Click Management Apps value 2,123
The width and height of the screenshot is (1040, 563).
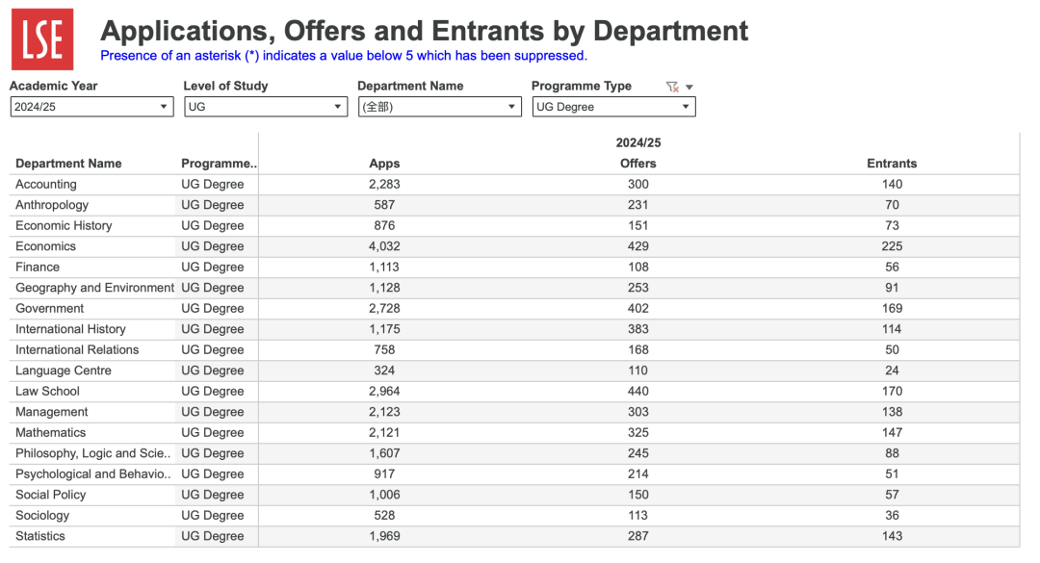[384, 412]
